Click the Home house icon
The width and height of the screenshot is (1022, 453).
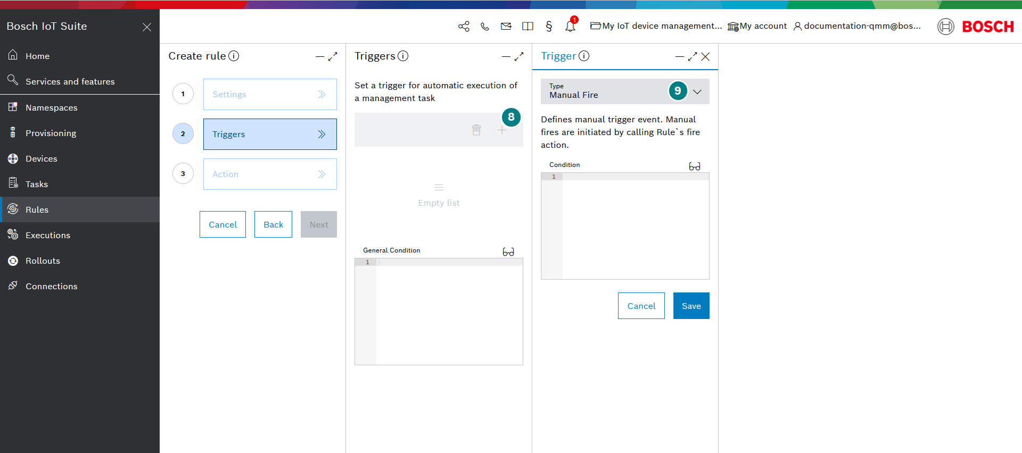(x=13, y=55)
